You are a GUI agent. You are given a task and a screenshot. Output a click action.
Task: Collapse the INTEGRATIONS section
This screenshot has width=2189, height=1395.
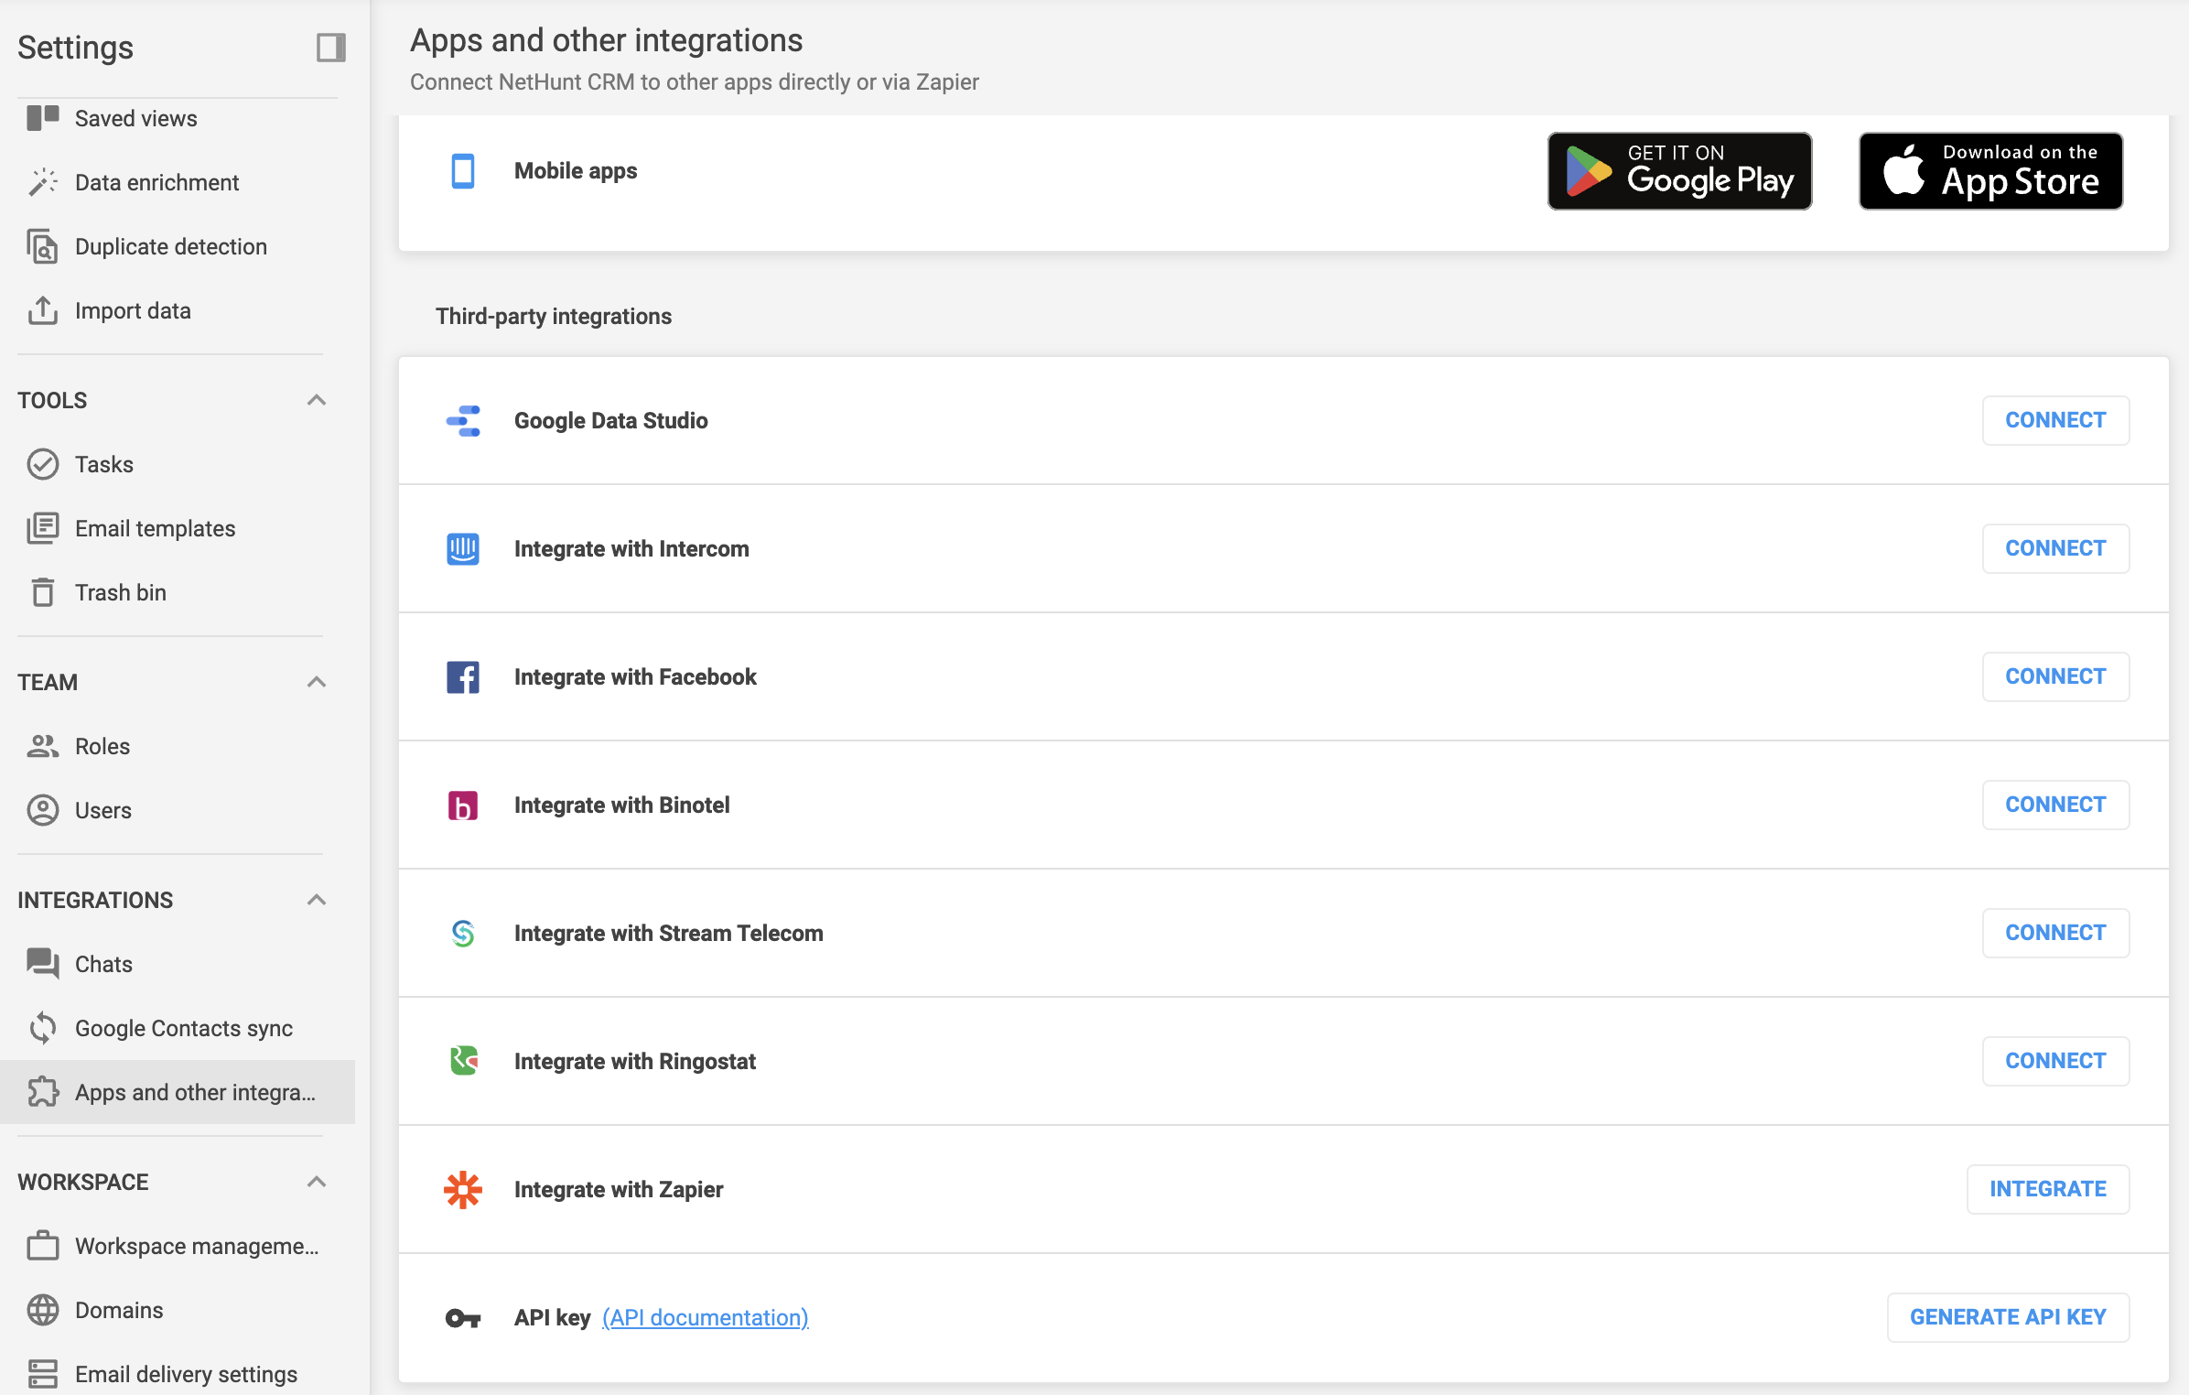point(319,900)
